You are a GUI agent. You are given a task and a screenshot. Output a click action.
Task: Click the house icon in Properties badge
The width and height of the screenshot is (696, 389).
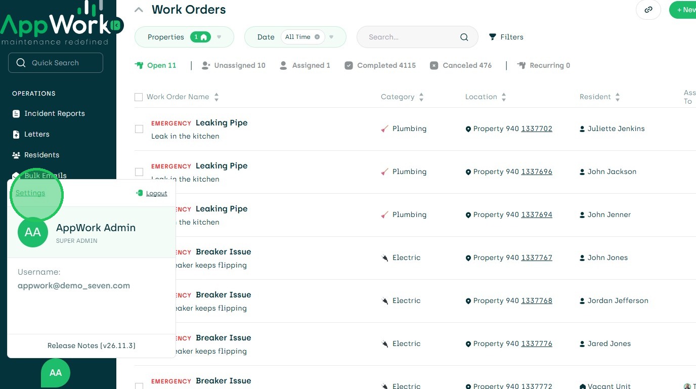[x=204, y=37]
